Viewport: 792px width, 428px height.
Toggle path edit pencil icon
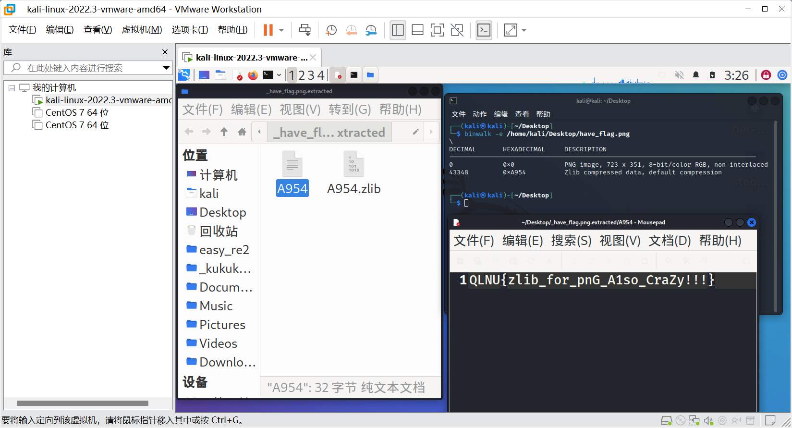415,132
